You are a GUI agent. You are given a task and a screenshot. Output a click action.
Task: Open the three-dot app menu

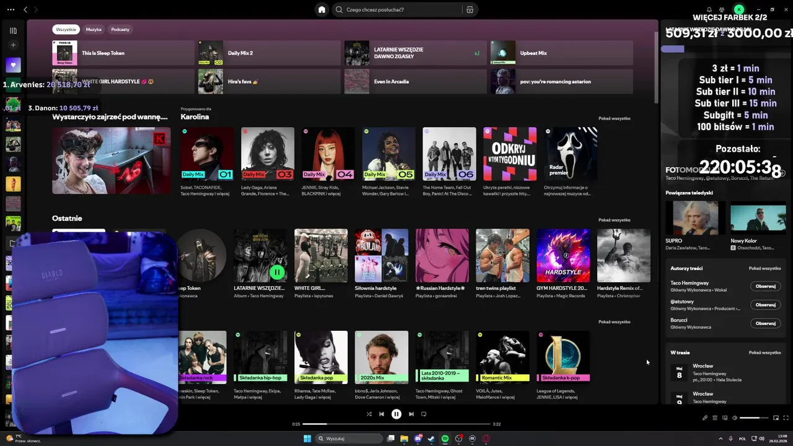pyautogui.click(x=11, y=9)
